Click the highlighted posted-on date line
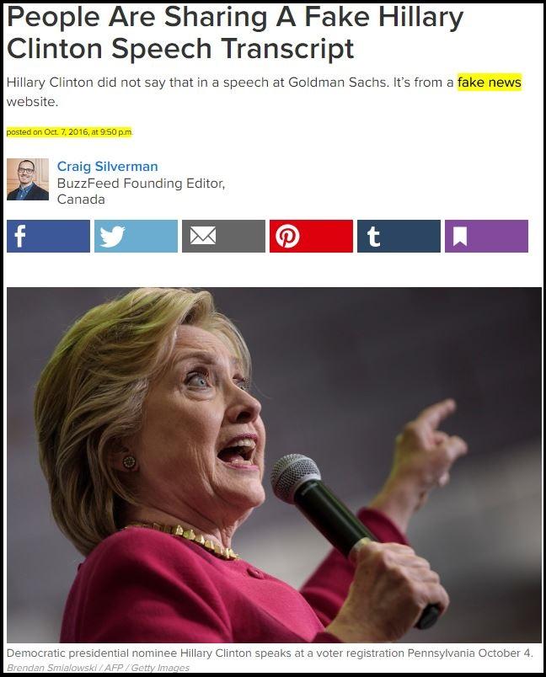This screenshot has width=546, height=677. pyautogui.click(x=69, y=131)
